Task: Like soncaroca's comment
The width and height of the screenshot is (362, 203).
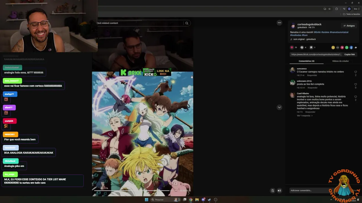Action: pos(355,72)
